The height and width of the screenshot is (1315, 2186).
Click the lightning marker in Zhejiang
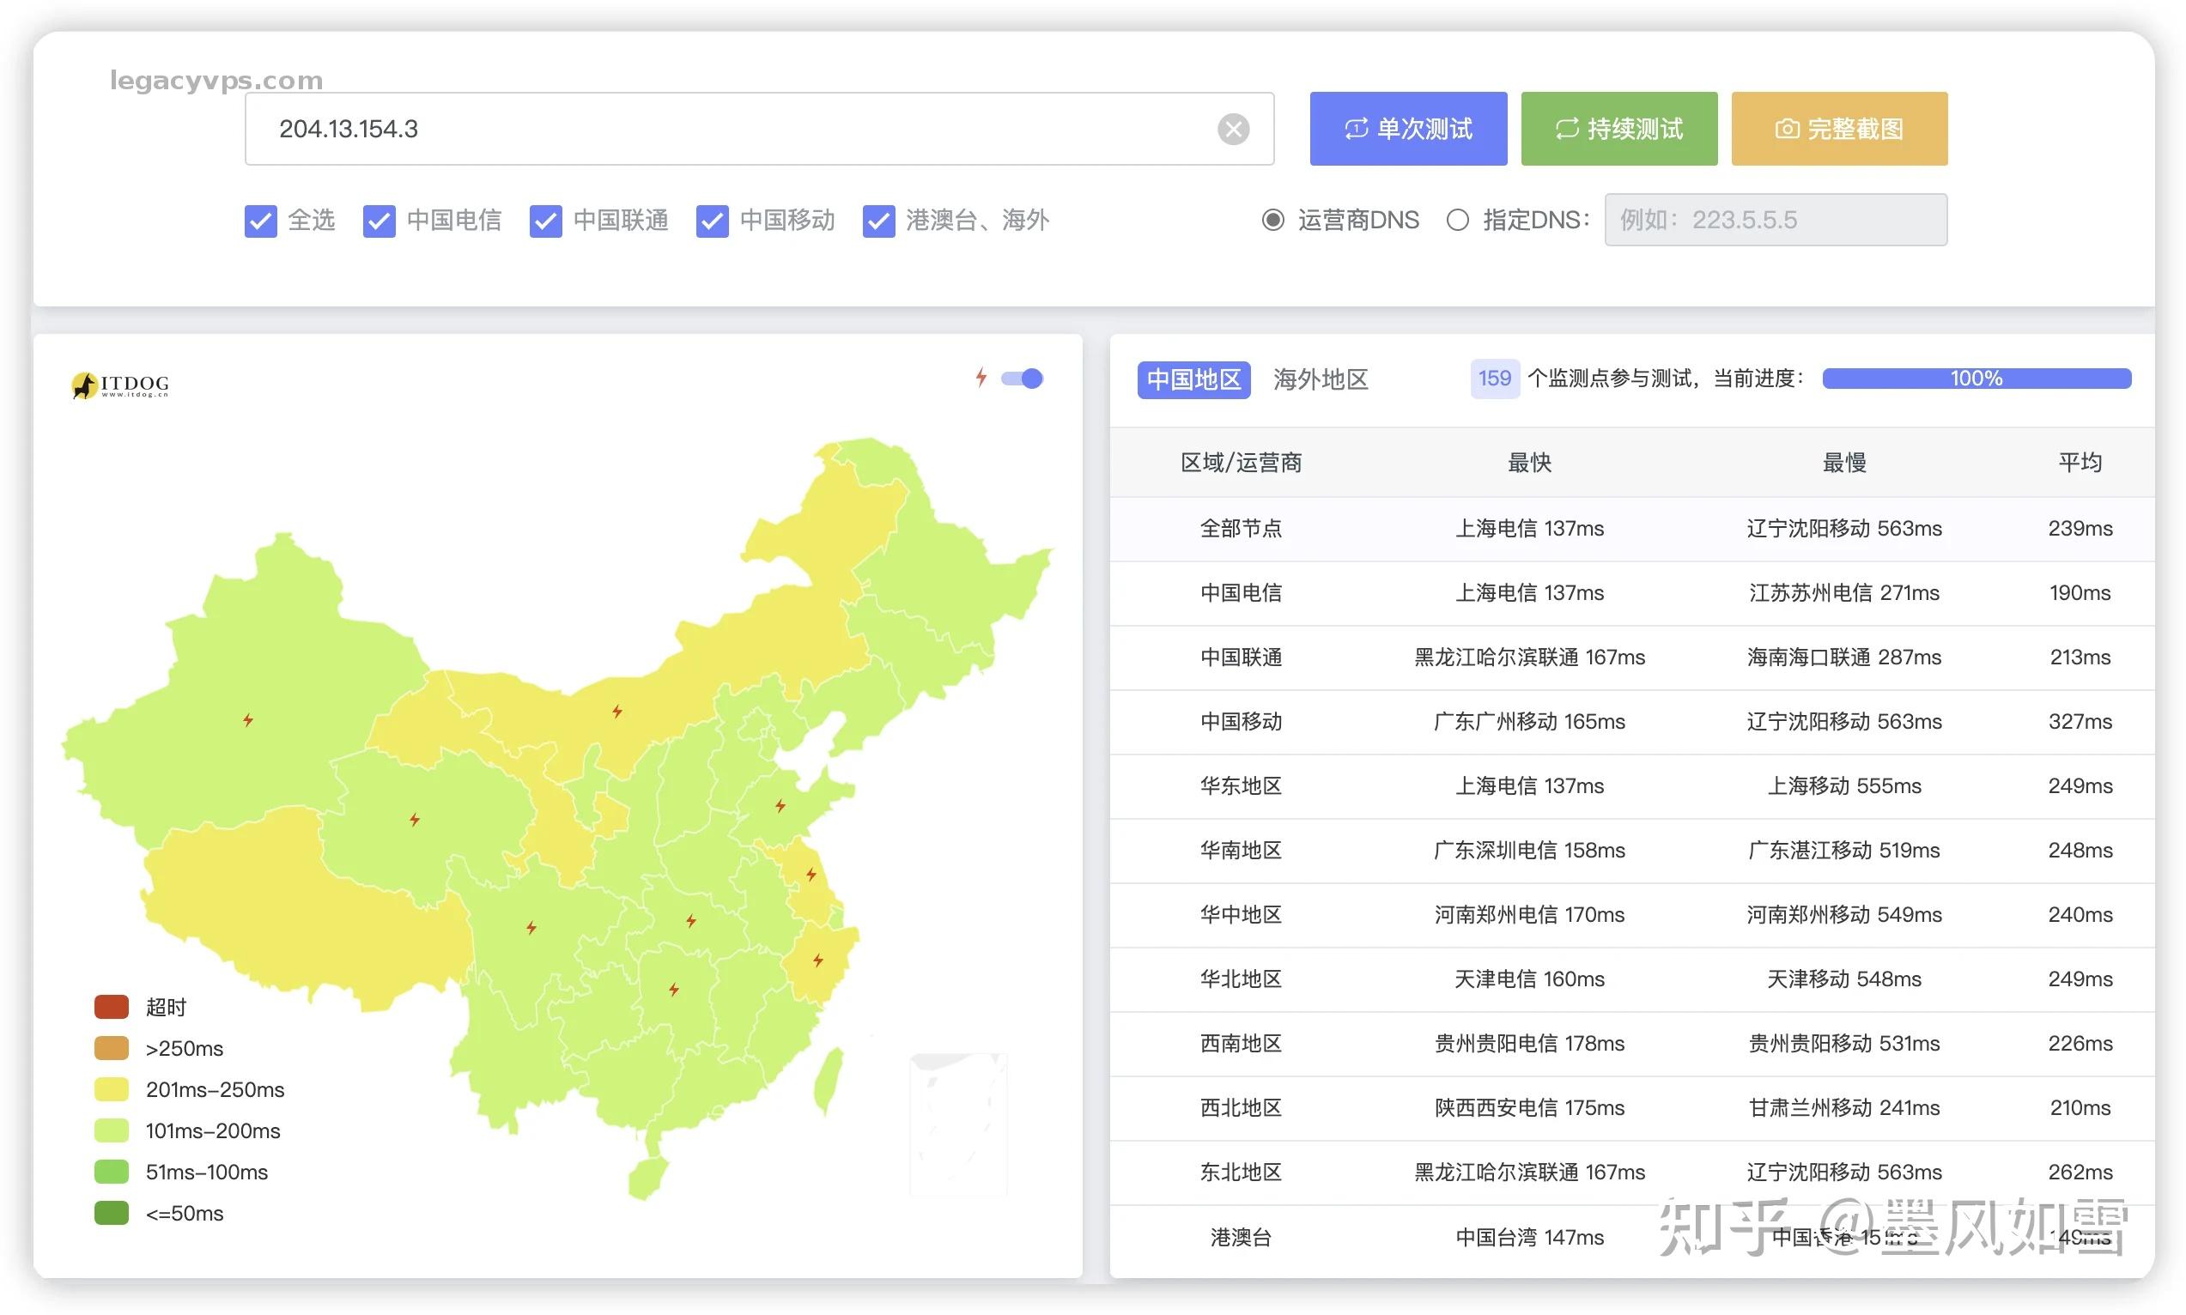[x=818, y=960]
